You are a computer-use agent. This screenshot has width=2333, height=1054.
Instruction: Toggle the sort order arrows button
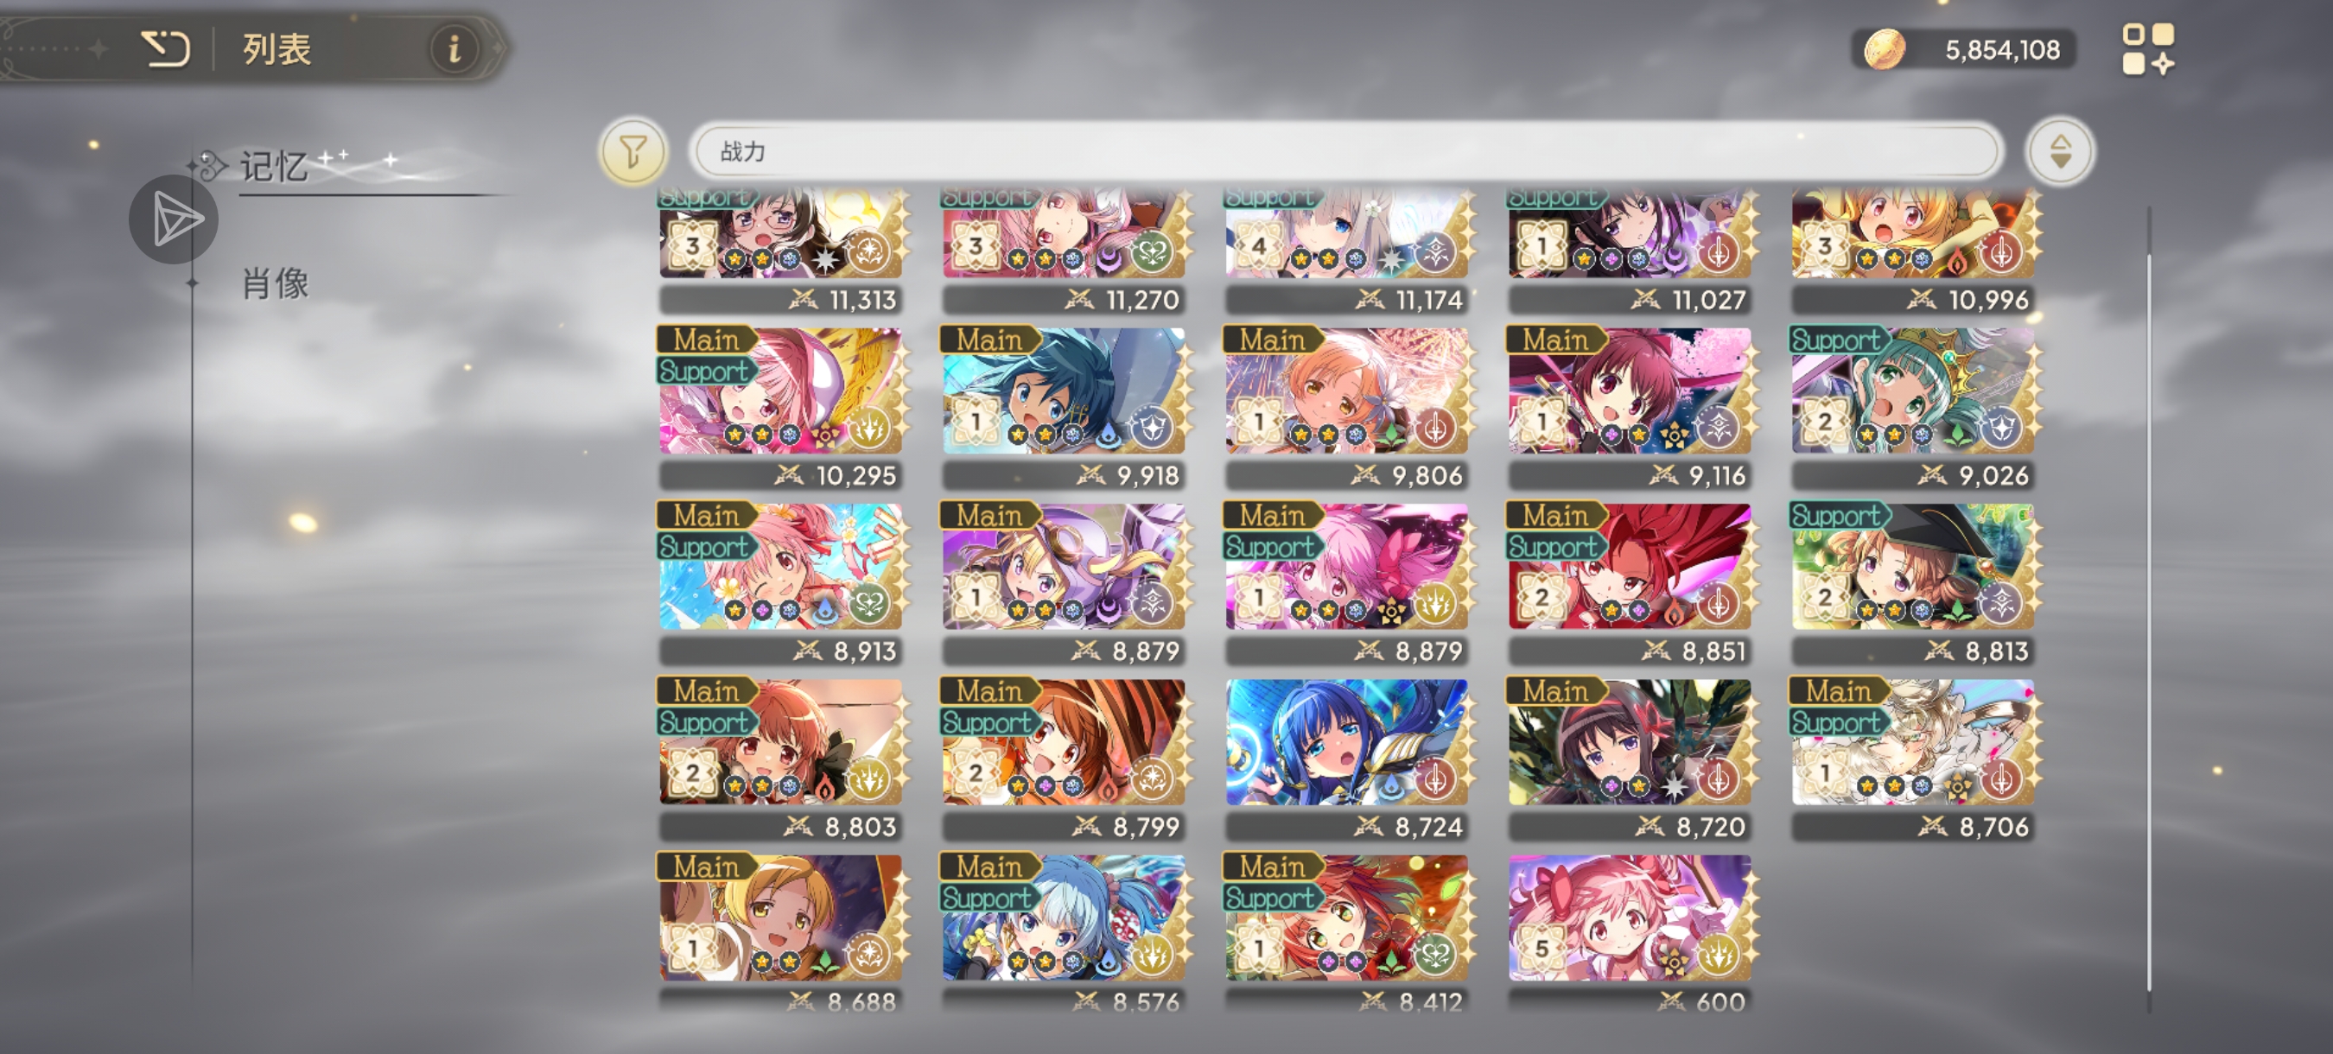(2059, 151)
